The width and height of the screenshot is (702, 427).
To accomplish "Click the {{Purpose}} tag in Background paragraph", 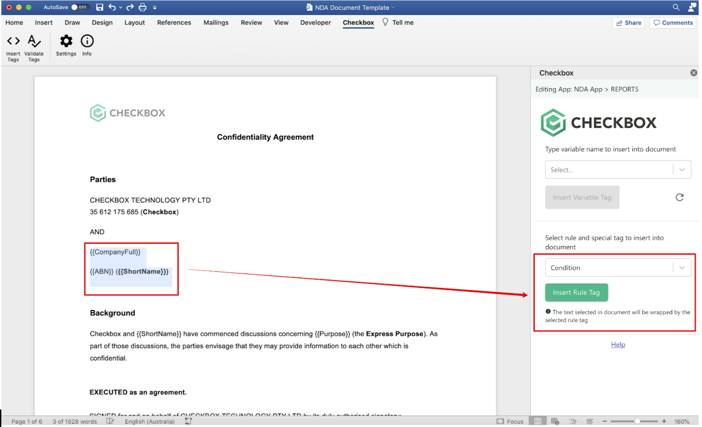I will pyautogui.click(x=332, y=334).
